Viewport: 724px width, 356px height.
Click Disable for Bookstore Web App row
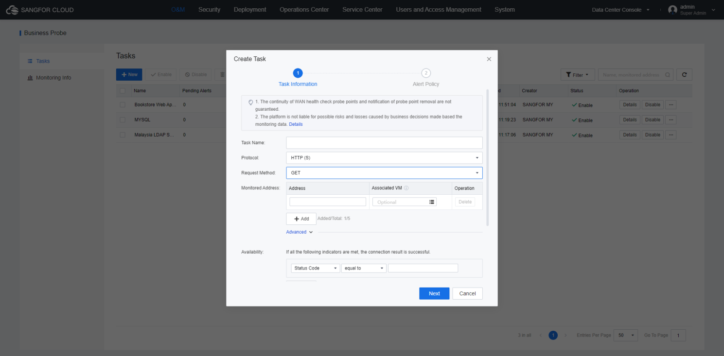coord(653,105)
